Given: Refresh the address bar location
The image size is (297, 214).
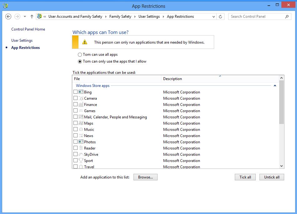Looking at the screenshot, I should (220, 17).
